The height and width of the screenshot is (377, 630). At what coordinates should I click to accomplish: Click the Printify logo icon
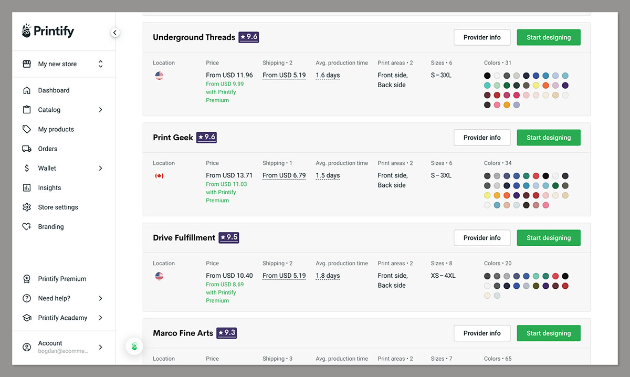coord(24,30)
